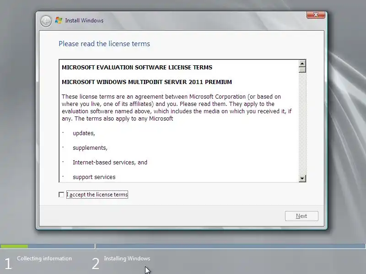Click the Windows flag icon beside Install Windows
The width and height of the screenshot is (366, 274).
59,21
